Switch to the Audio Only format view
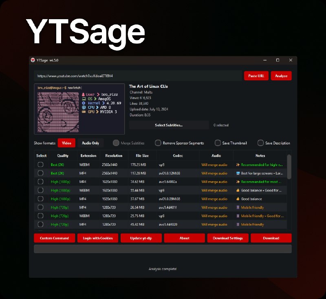This screenshot has width=326, height=299. 91,143
